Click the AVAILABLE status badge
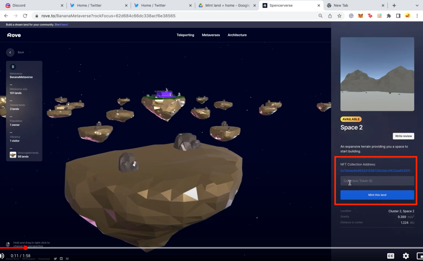The image size is (423, 261). (x=351, y=119)
